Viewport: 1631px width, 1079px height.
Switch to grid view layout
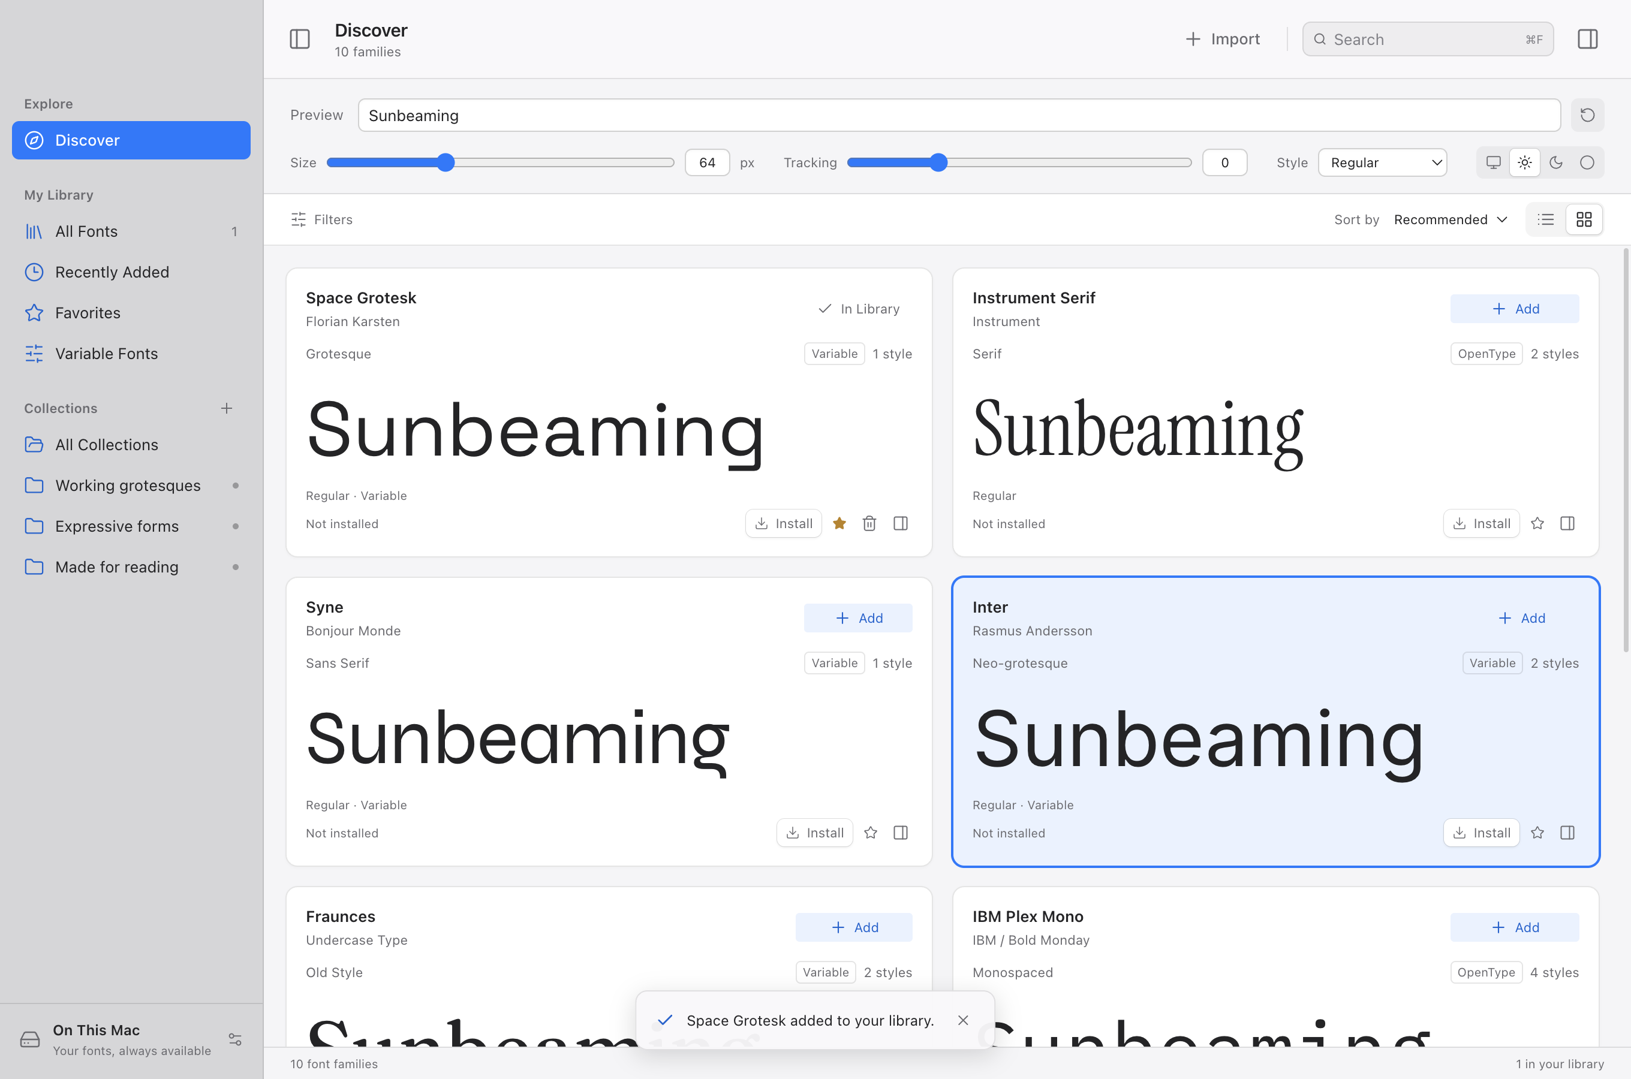click(1584, 219)
